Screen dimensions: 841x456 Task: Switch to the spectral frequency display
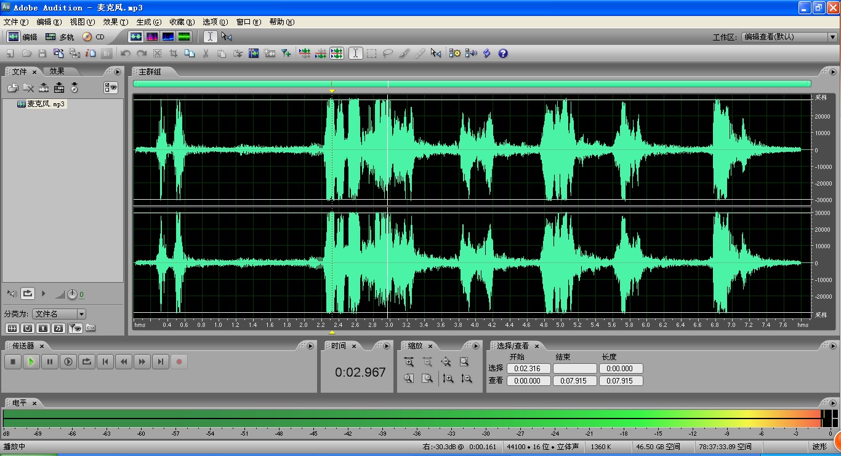pos(151,37)
